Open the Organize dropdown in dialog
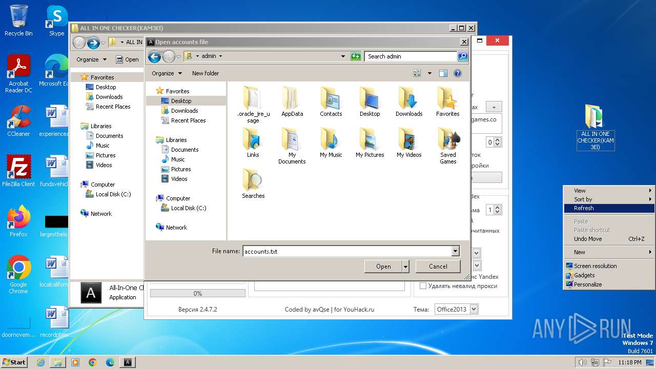 coord(167,73)
